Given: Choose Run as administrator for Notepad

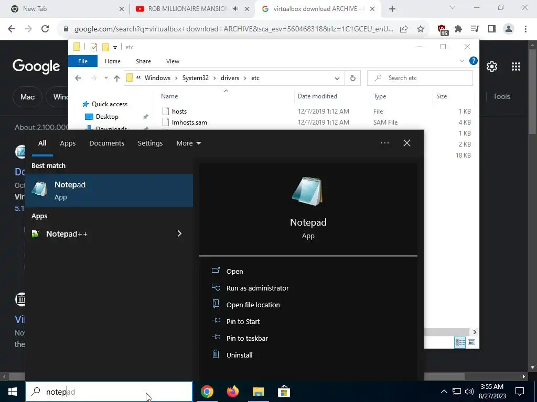Looking at the screenshot, I should [257, 288].
